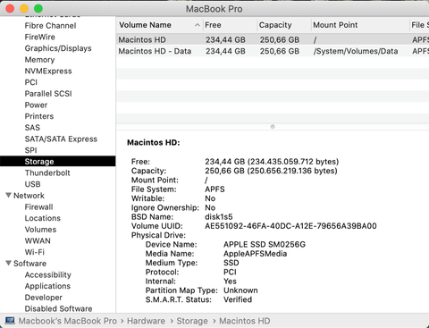Open Volumes under Network
The height and width of the screenshot is (328, 429).
(40, 230)
